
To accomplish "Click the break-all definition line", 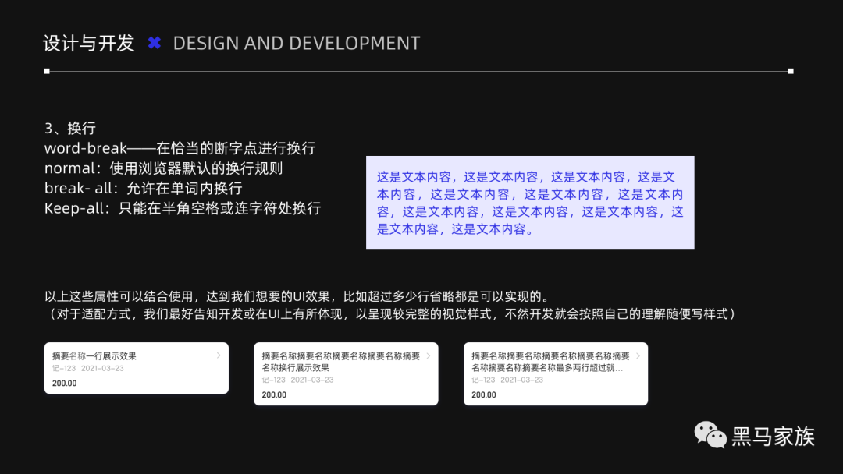I will [143, 188].
